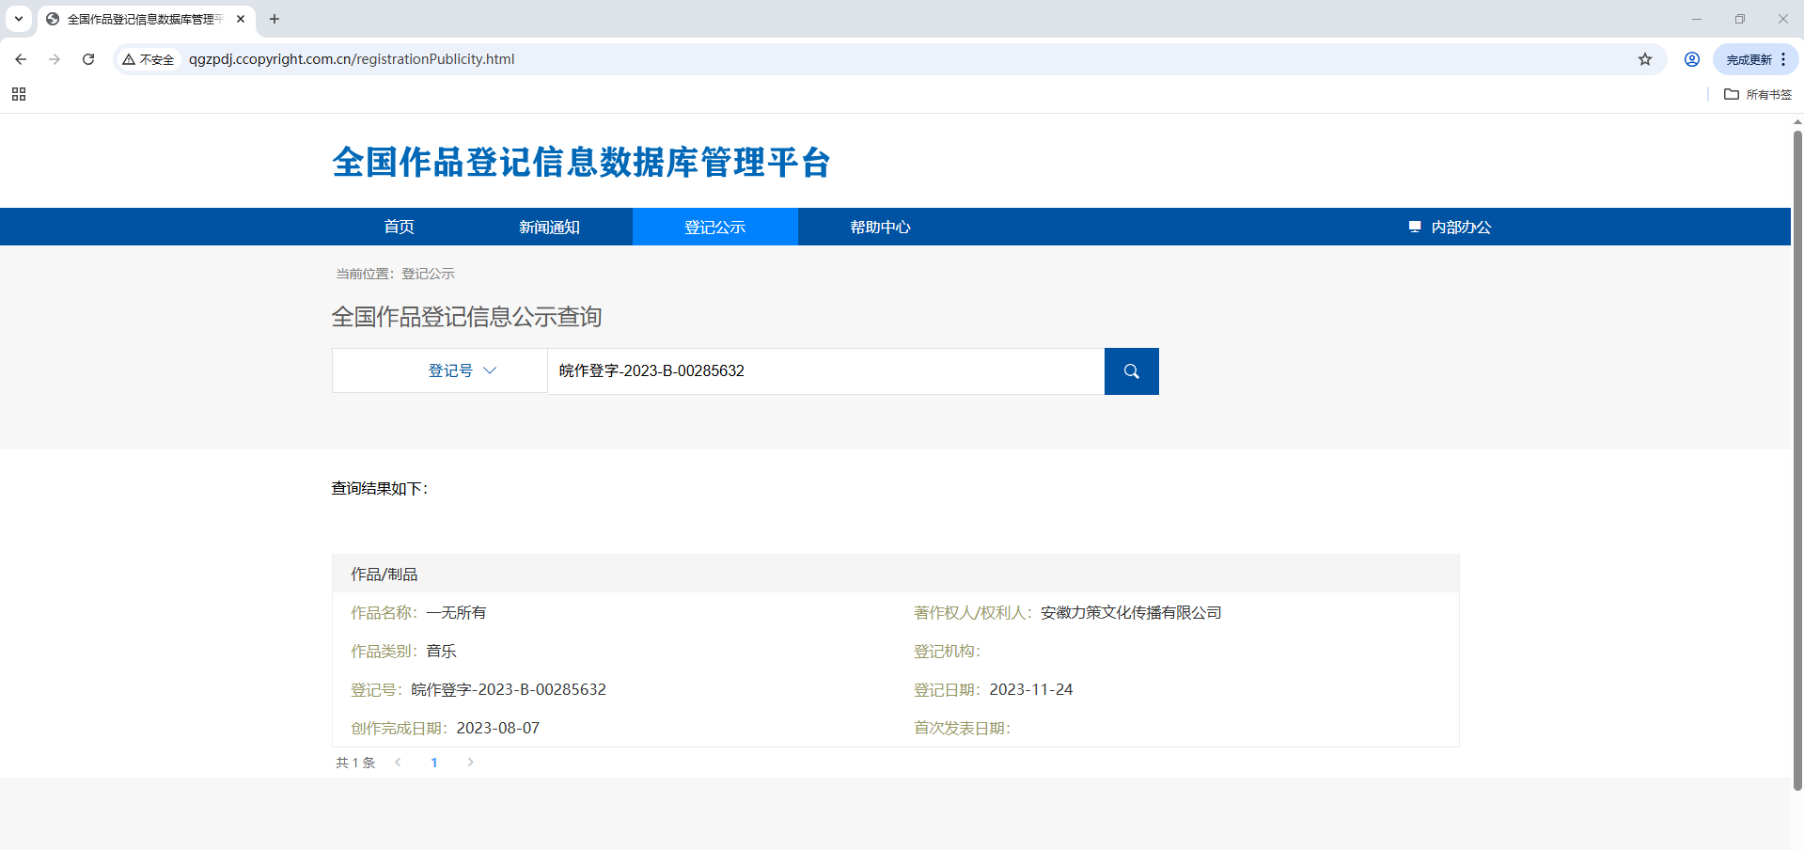This screenshot has width=1804, height=850.
Task: Open the 内部办公 link
Action: coord(1451,227)
